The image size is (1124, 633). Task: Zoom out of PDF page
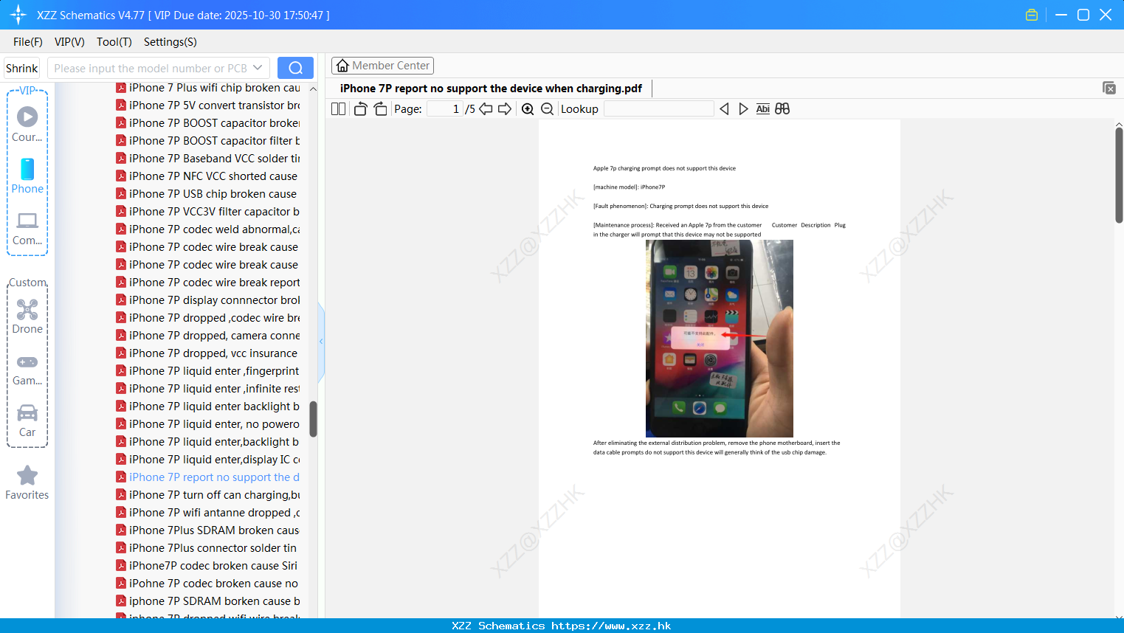click(x=548, y=109)
